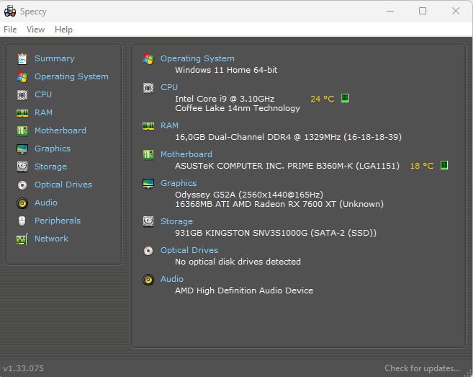The width and height of the screenshot is (473, 377).
Task: Click the Optical Drives disc icon in sidebar
Action: (x=22, y=185)
